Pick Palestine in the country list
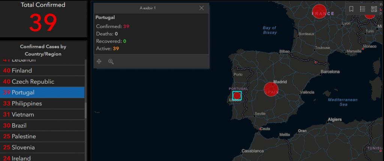384x161 pixels. coord(42,136)
